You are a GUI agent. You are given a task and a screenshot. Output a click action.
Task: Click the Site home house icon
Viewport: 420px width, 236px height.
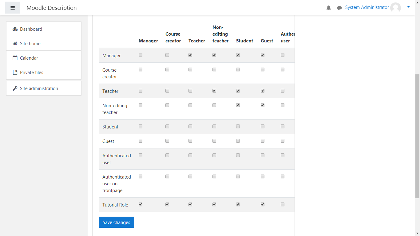[x=15, y=44]
